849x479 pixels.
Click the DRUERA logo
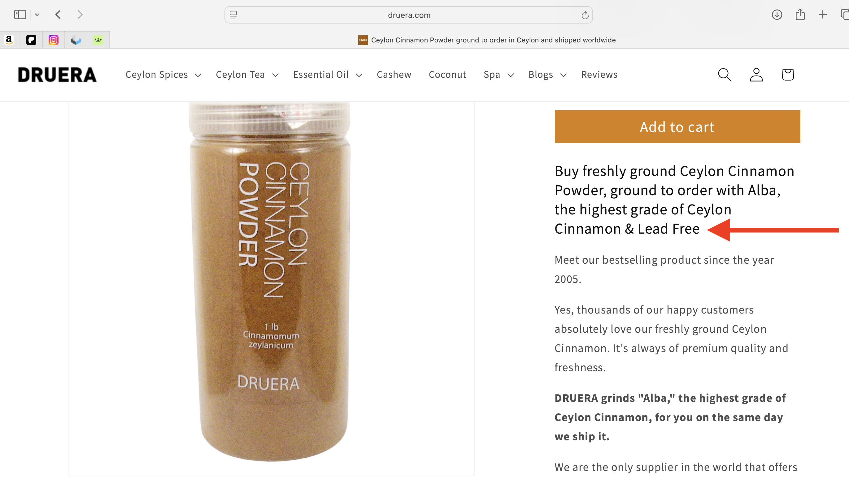pyautogui.click(x=57, y=75)
